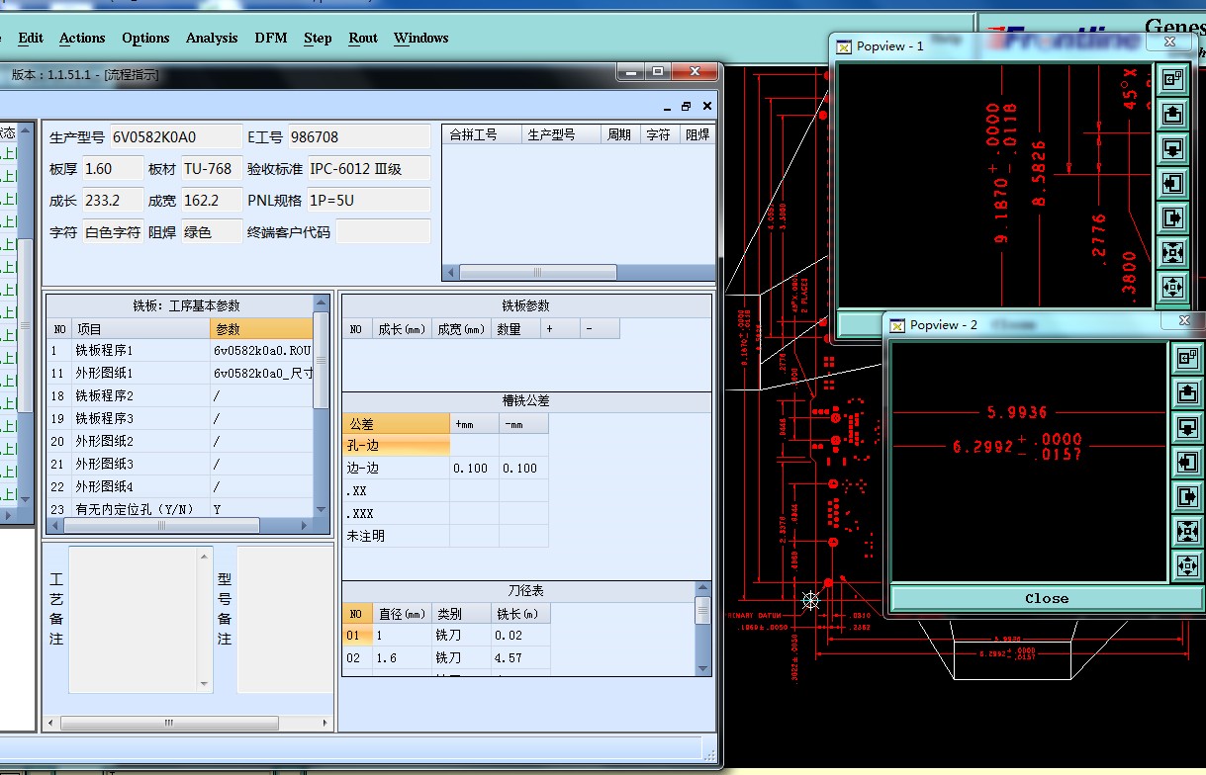
Task: Click the top window-overlay icon in Popview - 1
Action: [1172, 79]
